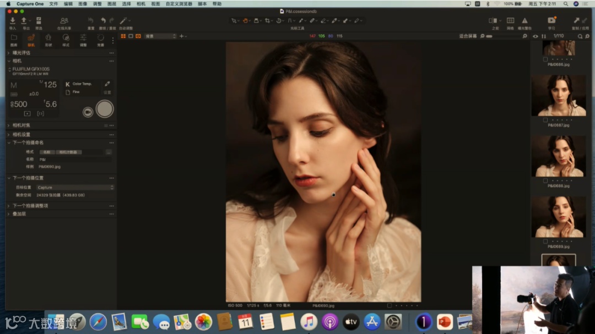Open Safari from the Dock
Screen dimensions: 595x334
point(98,322)
